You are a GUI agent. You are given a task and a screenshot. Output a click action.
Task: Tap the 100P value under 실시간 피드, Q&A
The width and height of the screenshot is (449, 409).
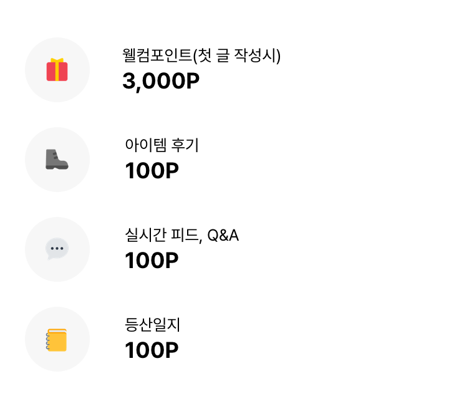coord(152,261)
